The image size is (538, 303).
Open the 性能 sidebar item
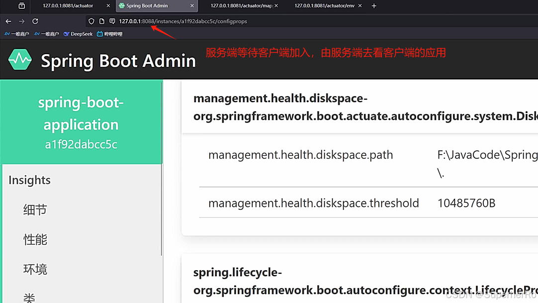(35, 240)
